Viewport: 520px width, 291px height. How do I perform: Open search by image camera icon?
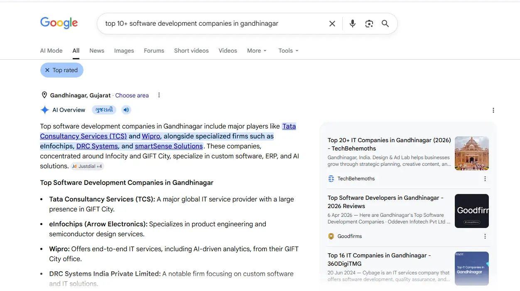point(369,24)
